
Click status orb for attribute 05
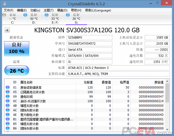(x=8, y=92)
